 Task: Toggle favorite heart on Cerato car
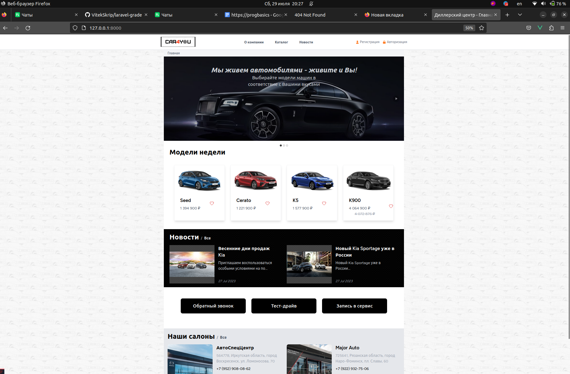[x=267, y=204]
